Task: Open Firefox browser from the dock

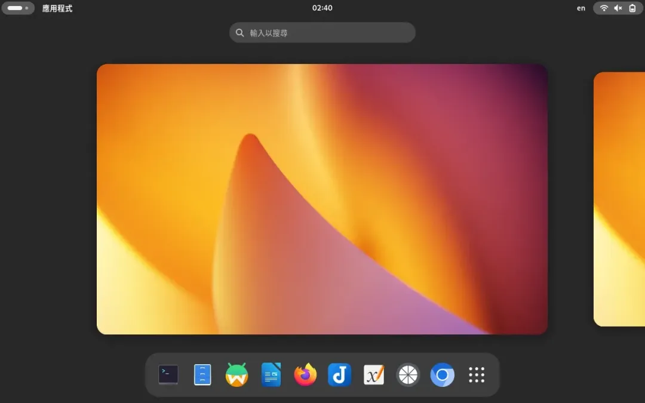Action: coord(305,374)
